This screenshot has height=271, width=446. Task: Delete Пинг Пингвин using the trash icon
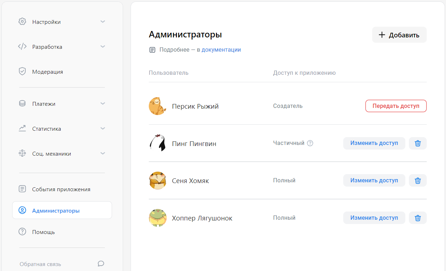pos(417,143)
